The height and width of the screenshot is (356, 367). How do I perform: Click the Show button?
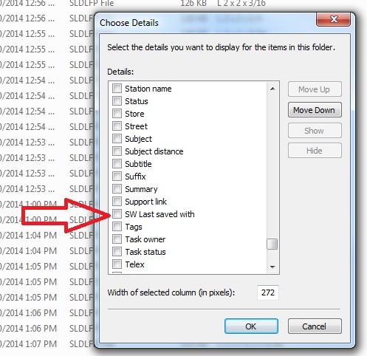[x=315, y=130]
